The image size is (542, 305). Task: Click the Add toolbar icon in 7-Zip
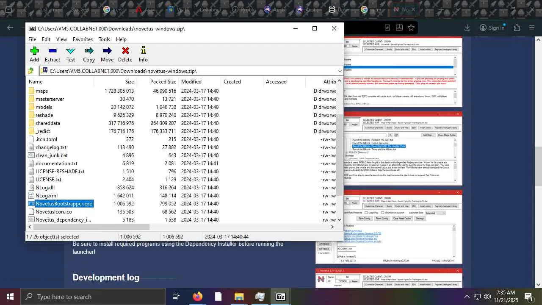(x=34, y=54)
